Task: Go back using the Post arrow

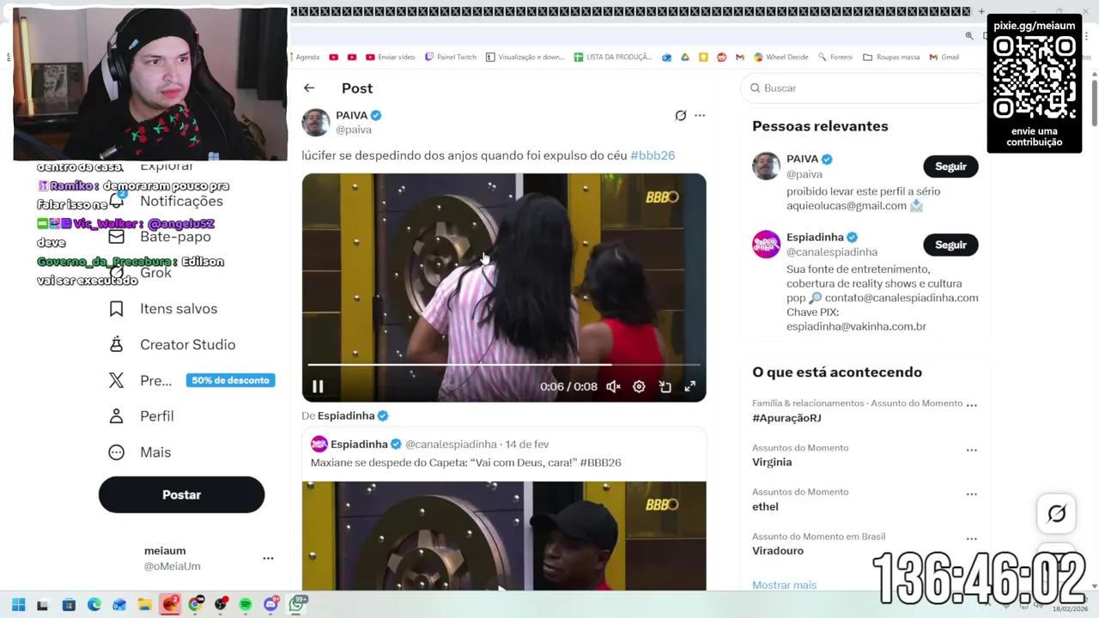Action: [x=309, y=88]
